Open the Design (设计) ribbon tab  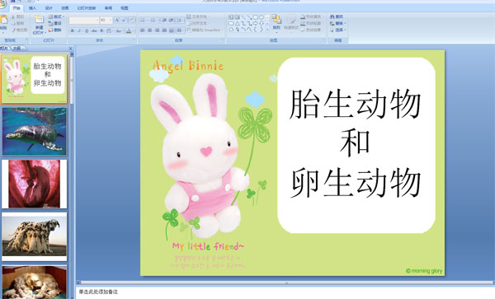[49, 8]
